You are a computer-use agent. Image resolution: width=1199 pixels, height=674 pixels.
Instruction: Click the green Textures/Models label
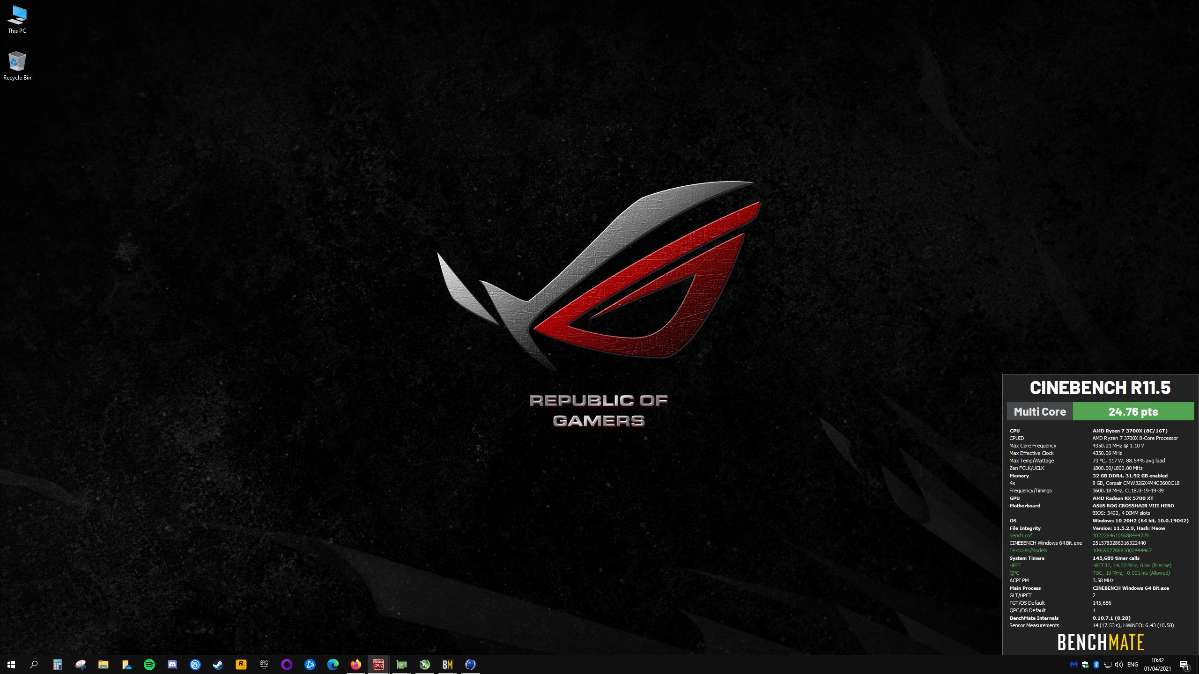(x=1028, y=550)
